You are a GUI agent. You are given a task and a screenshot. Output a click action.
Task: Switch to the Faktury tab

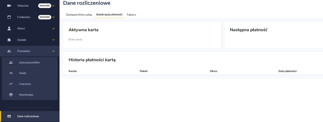tap(132, 15)
